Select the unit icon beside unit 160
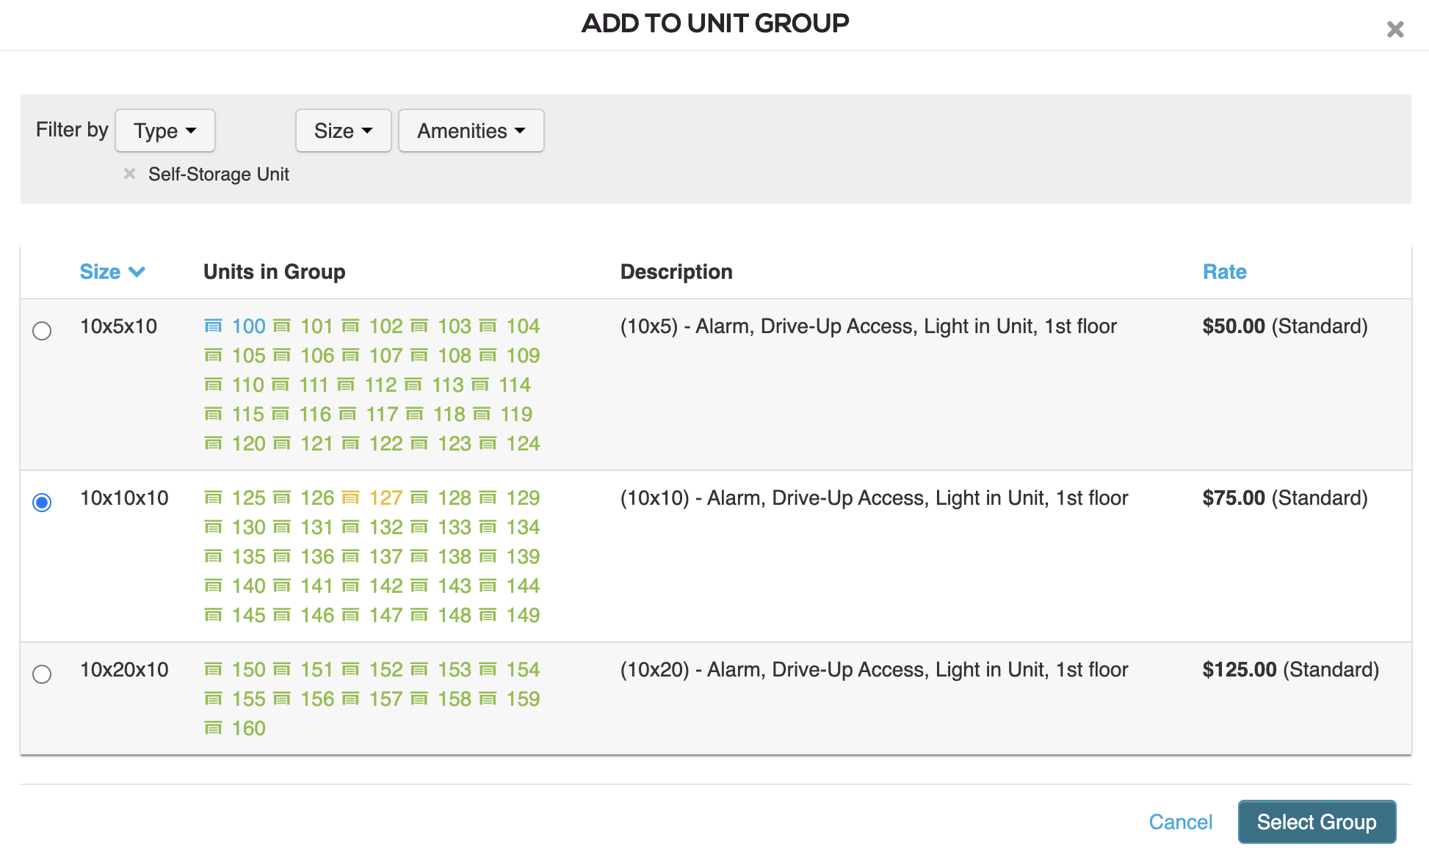This screenshot has height=857, width=1429. (214, 727)
